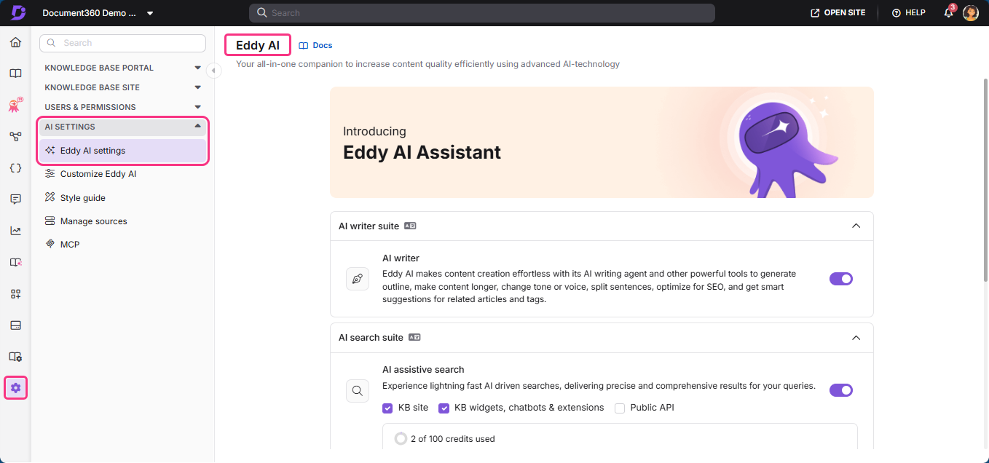The height and width of the screenshot is (463, 989).
Task: Open the Eddy AI octopus icon in sidebar
Action: (x=15, y=105)
